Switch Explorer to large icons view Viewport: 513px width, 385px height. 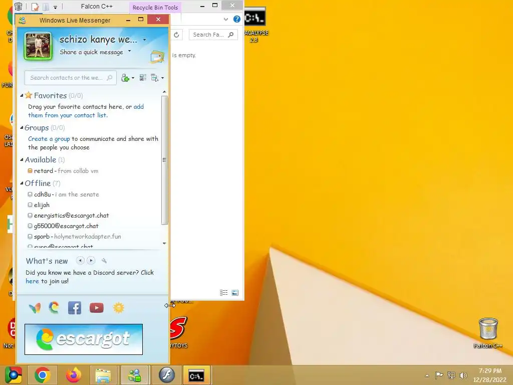pos(235,293)
